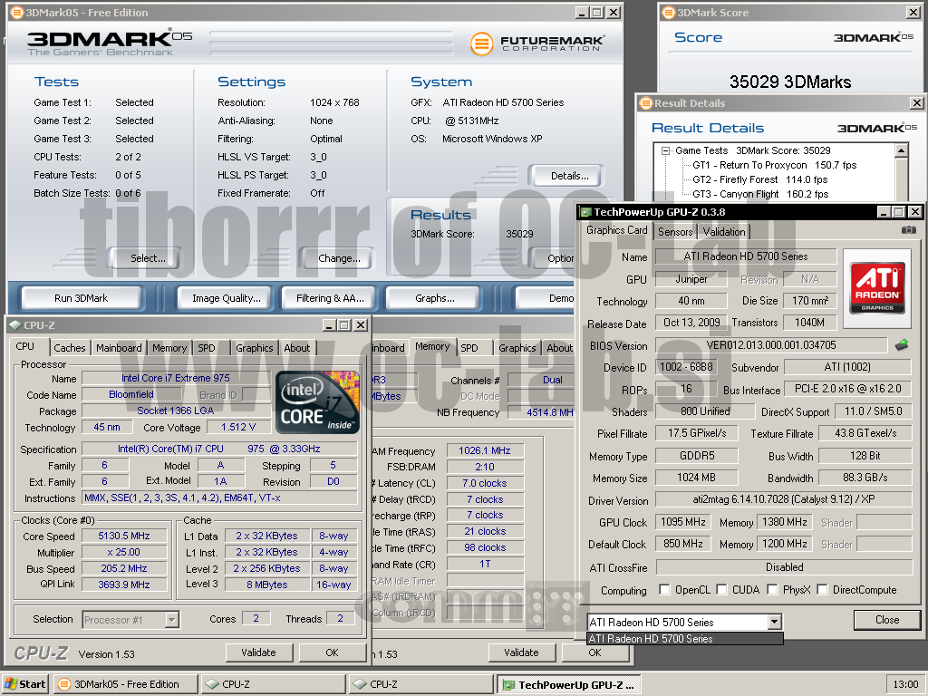This screenshot has width=928, height=696.
Task: Click the Futuremark logo in 3DMark05
Action: tap(537, 43)
